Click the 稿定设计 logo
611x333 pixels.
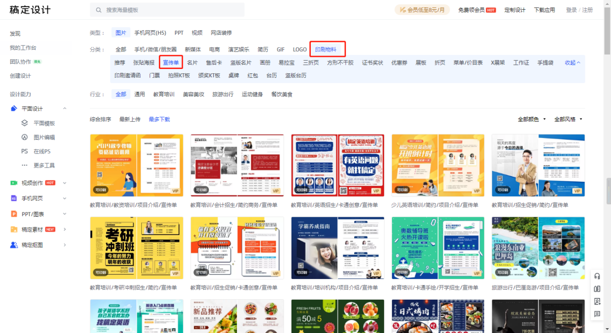(x=30, y=10)
